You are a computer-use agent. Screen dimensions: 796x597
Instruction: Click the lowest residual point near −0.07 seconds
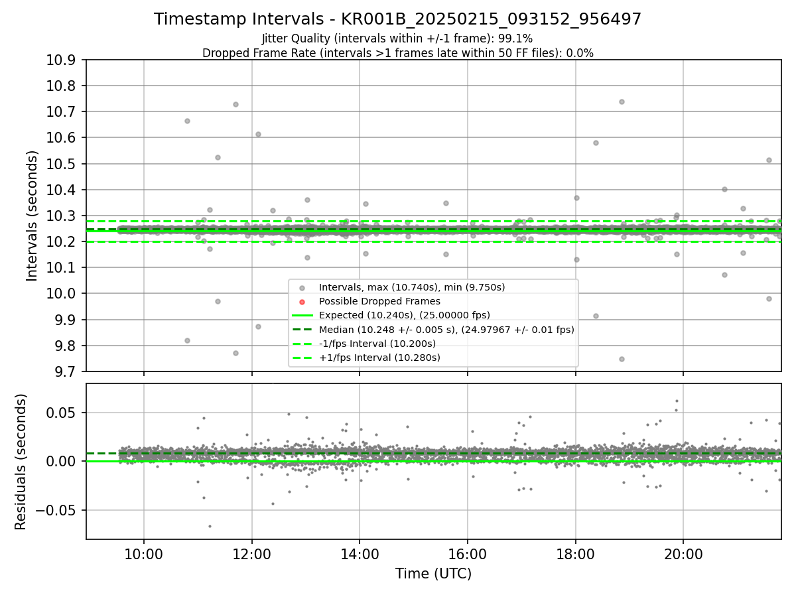210,526
